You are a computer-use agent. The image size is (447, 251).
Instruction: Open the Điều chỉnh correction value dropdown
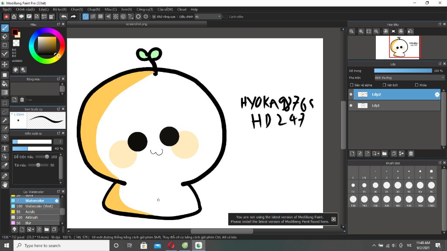click(208, 17)
